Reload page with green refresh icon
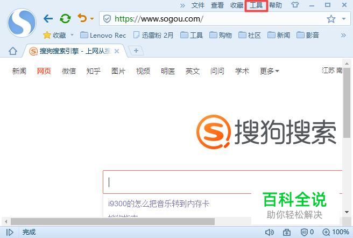 tap(65, 18)
